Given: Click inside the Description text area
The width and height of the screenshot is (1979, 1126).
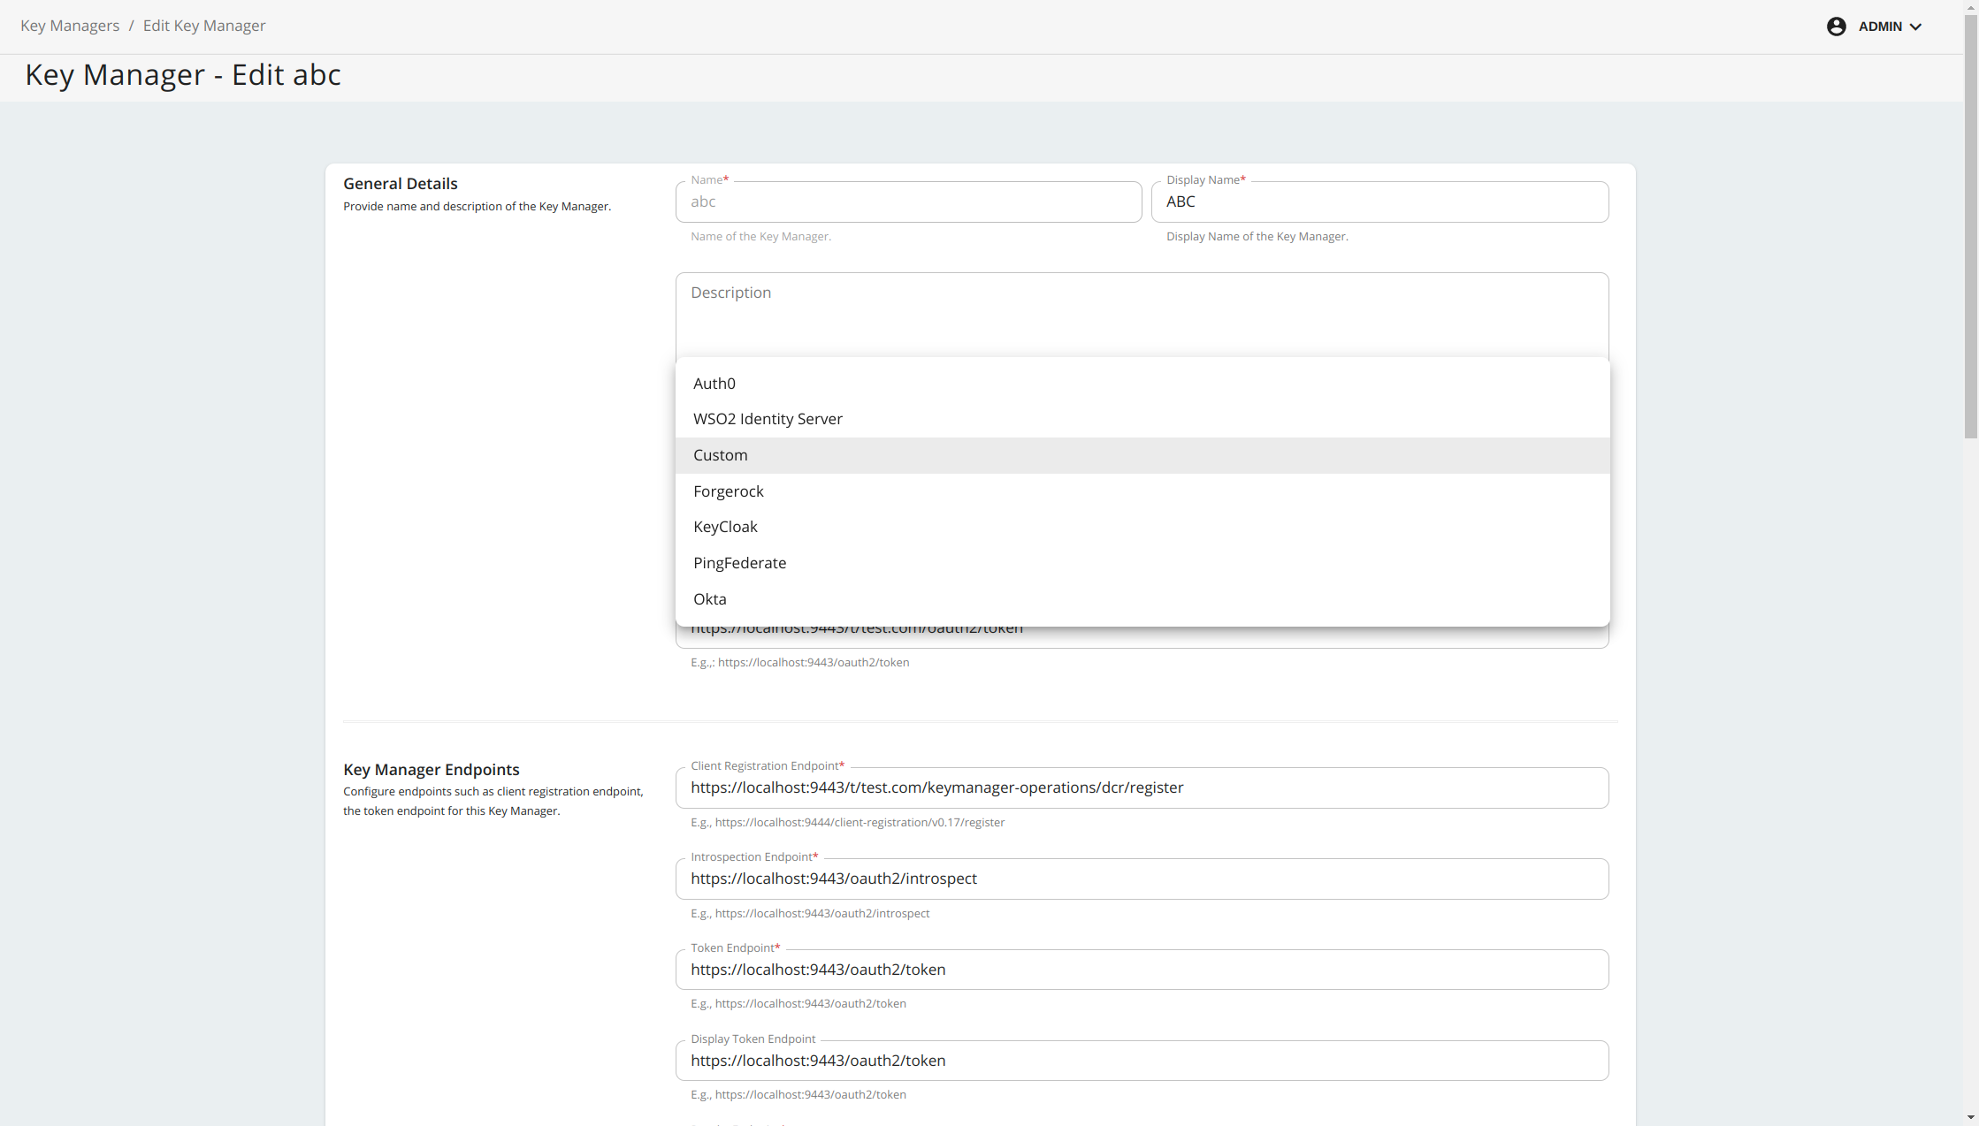Looking at the screenshot, I should click(x=1142, y=314).
